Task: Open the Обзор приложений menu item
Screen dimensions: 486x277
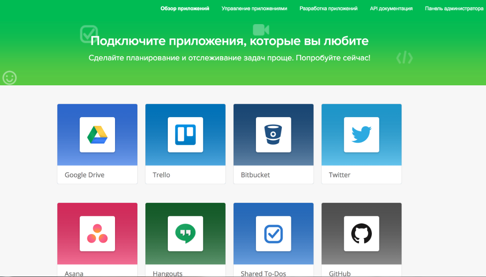Action: tap(185, 8)
